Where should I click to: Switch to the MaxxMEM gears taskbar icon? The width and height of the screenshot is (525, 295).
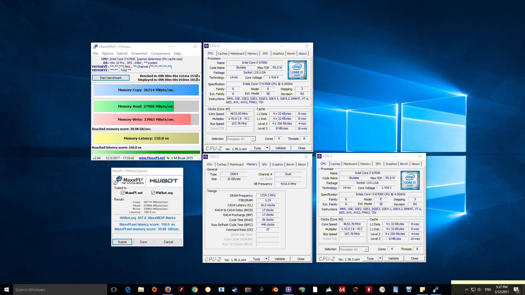(x=436, y=290)
